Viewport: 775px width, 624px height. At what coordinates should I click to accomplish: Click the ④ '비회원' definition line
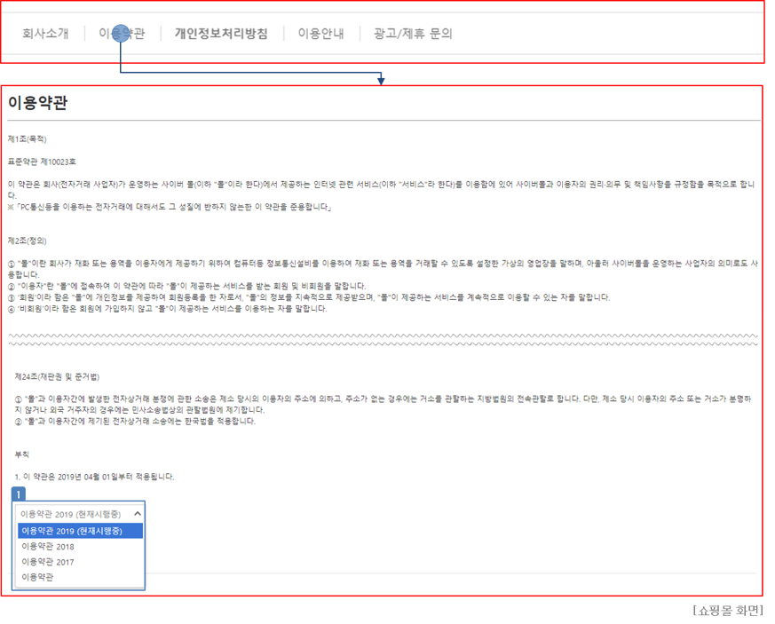[x=168, y=309]
